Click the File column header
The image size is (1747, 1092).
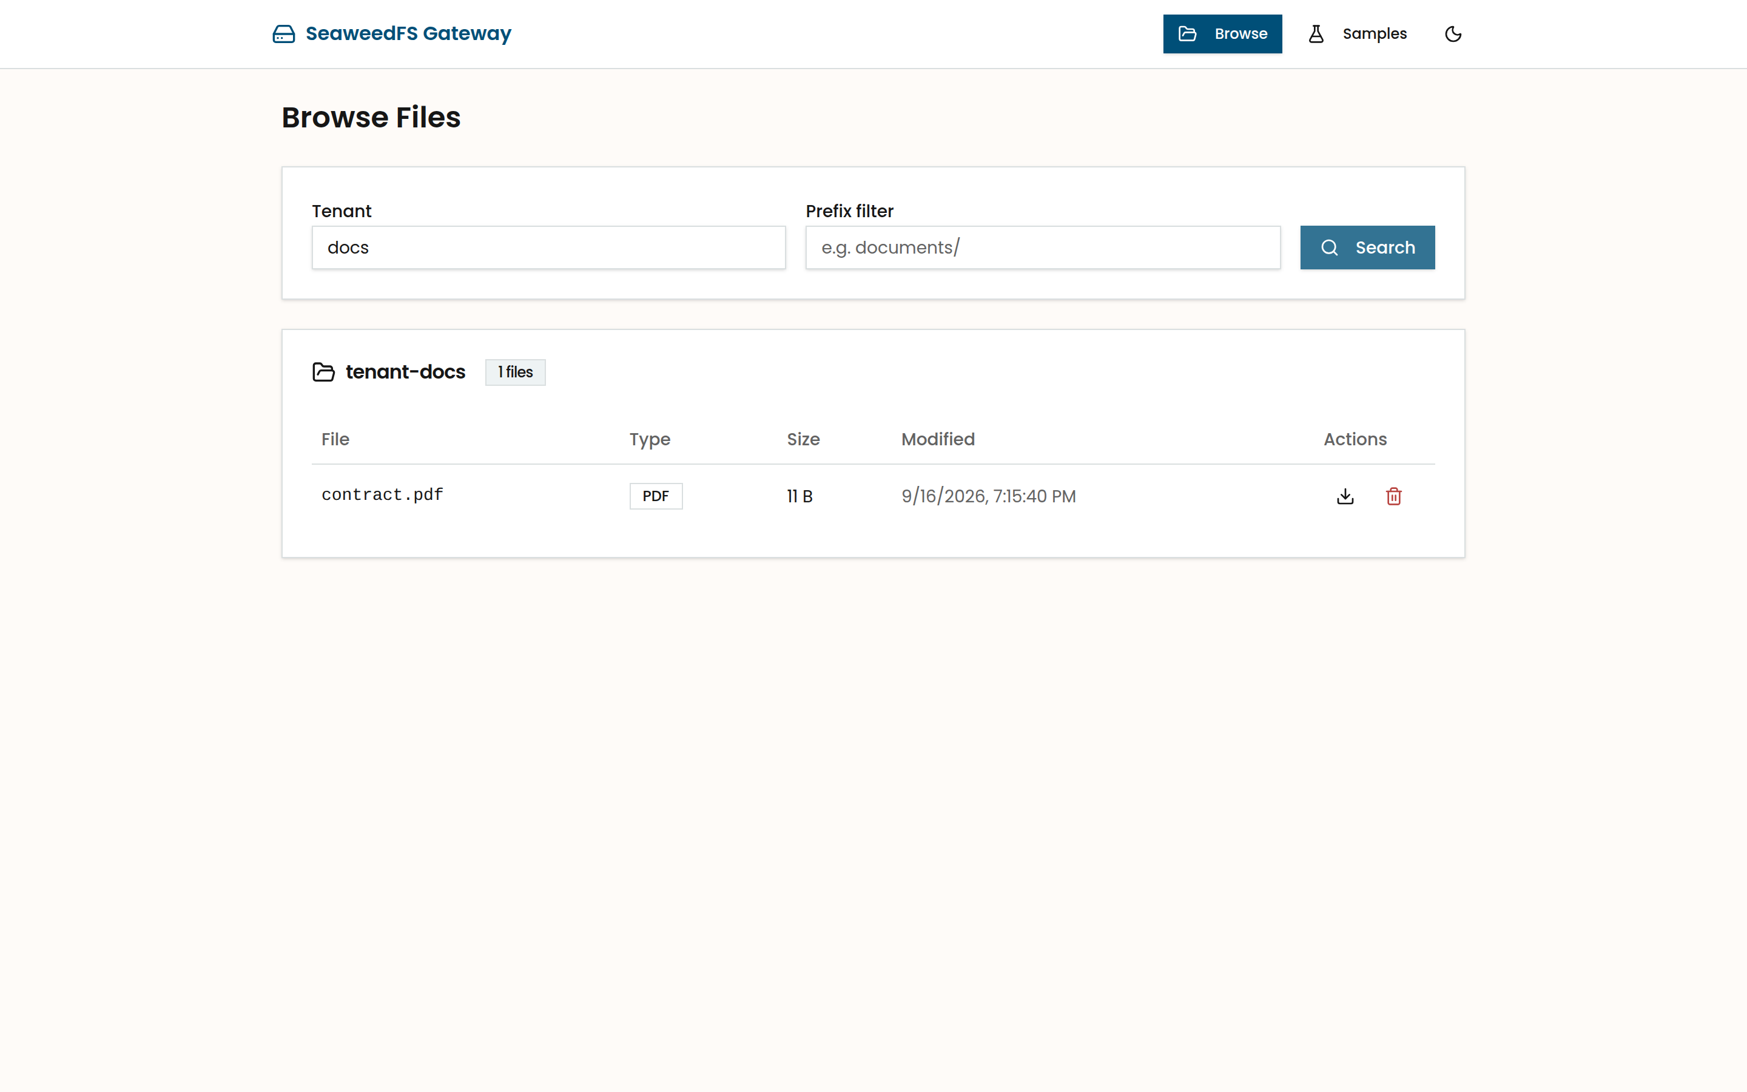pos(335,439)
